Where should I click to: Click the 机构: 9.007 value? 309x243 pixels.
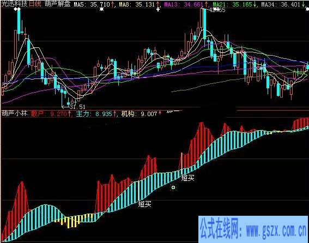click(x=139, y=114)
